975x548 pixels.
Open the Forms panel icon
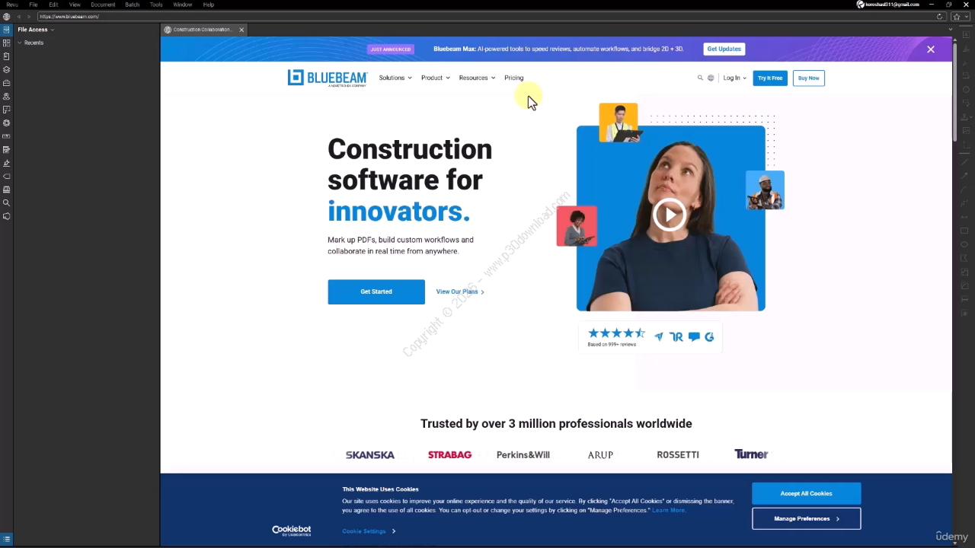6,150
